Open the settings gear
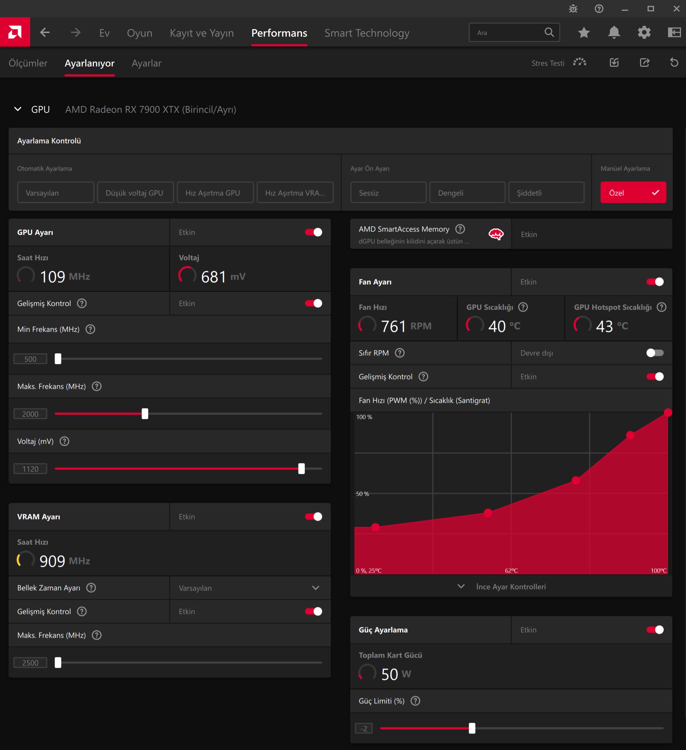 [644, 33]
